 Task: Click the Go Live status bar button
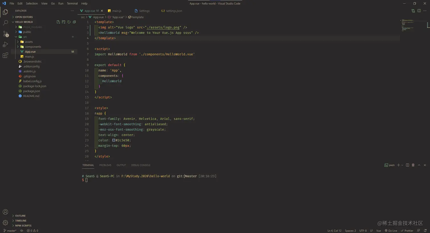click(391, 231)
